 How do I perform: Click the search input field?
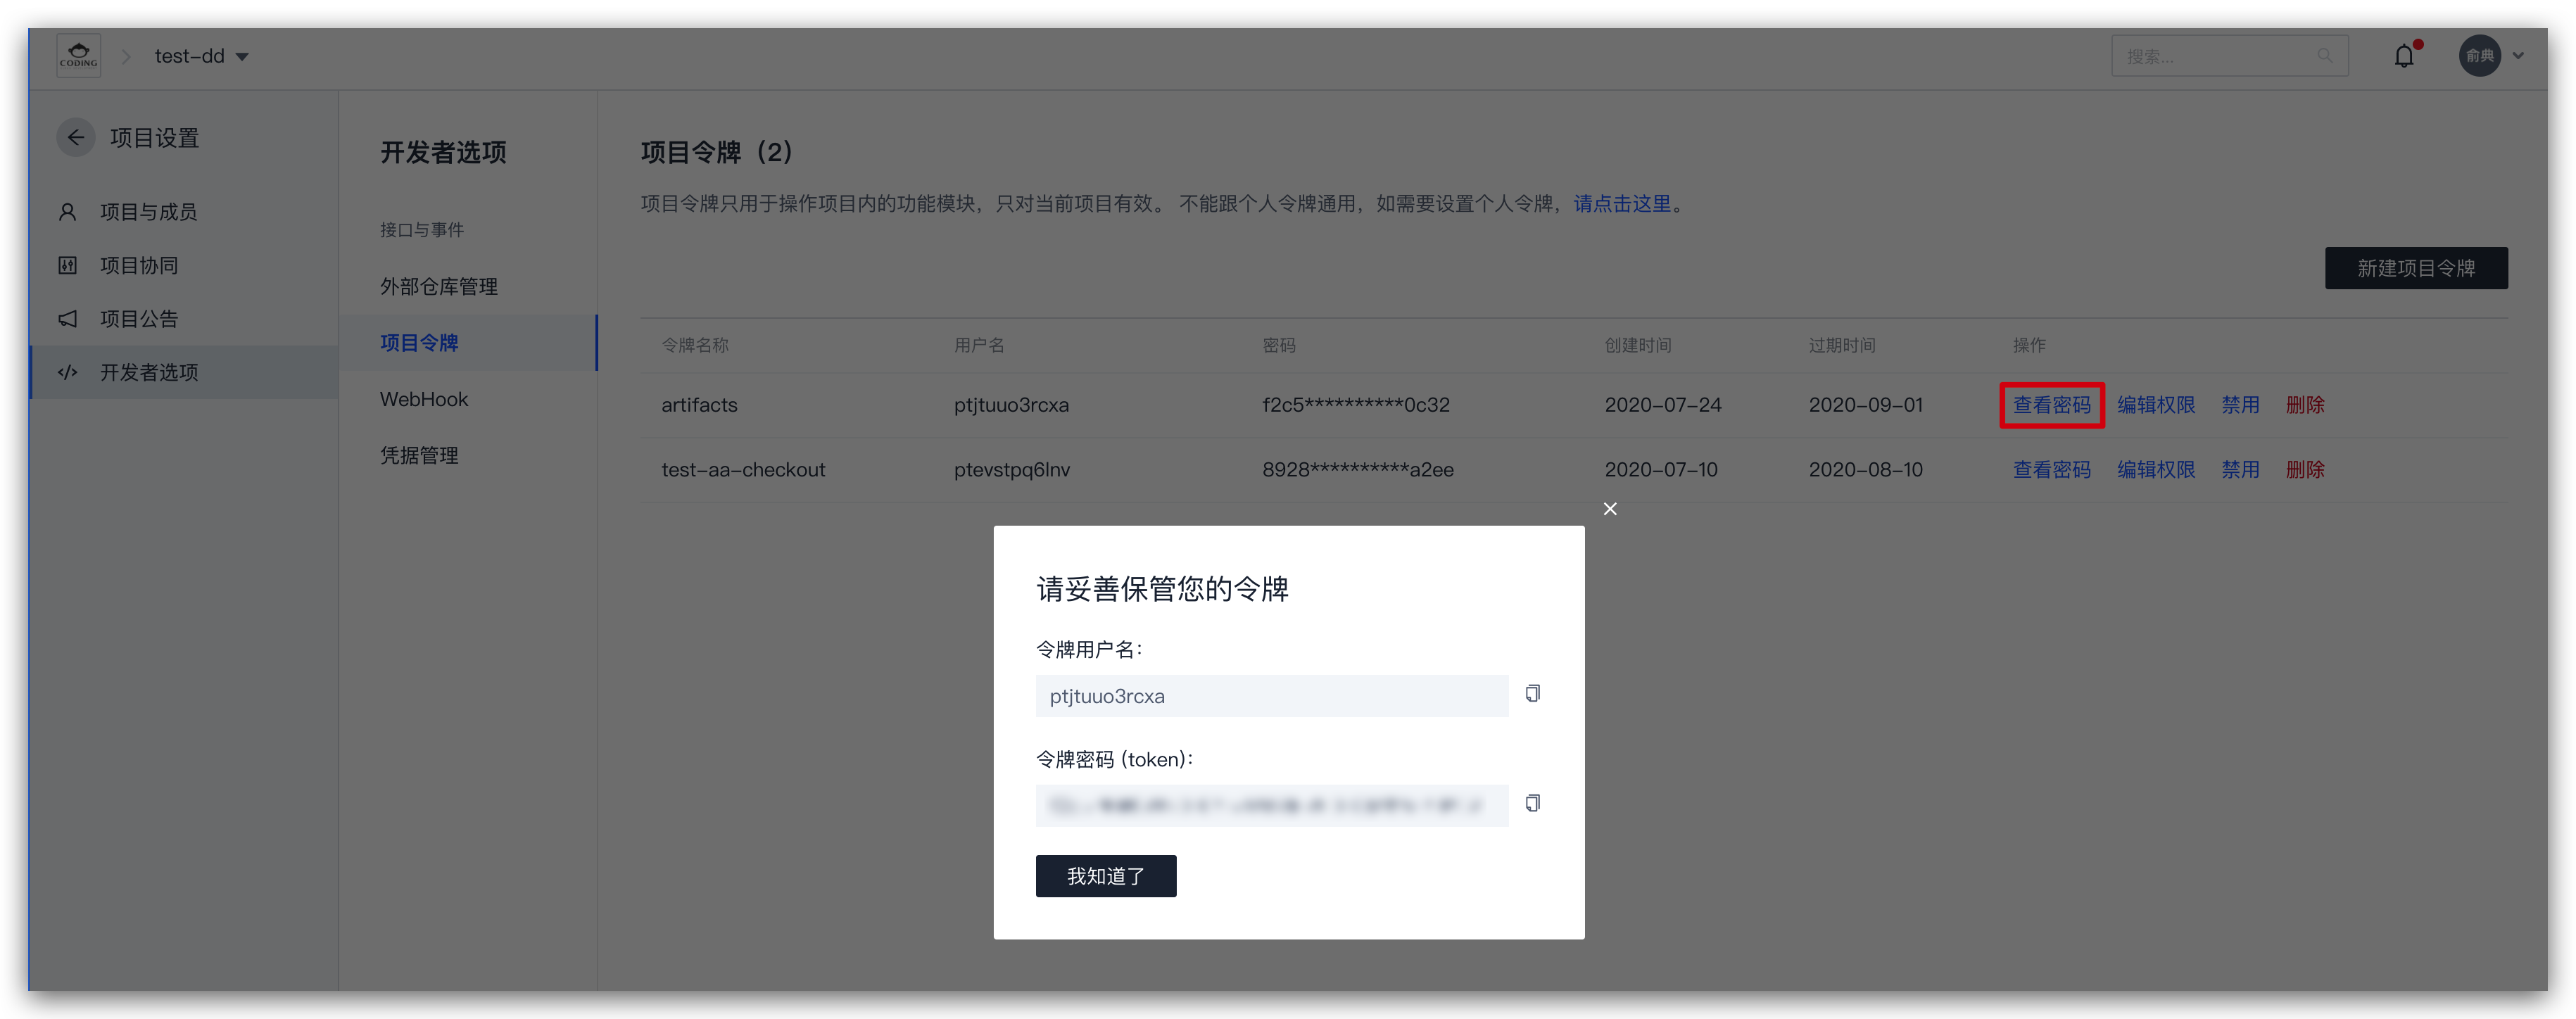pyautogui.click(x=2229, y=57)
